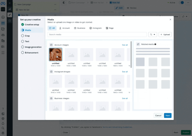This screenshot has width=192, height=136.
Task: Open the campaigns table icon in left sidebar
Action: tap(3, 23)
